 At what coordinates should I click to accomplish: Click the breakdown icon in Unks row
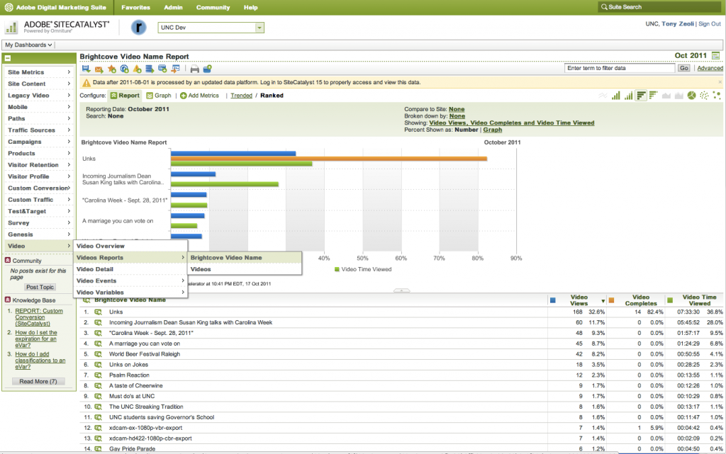coord(98,312)
